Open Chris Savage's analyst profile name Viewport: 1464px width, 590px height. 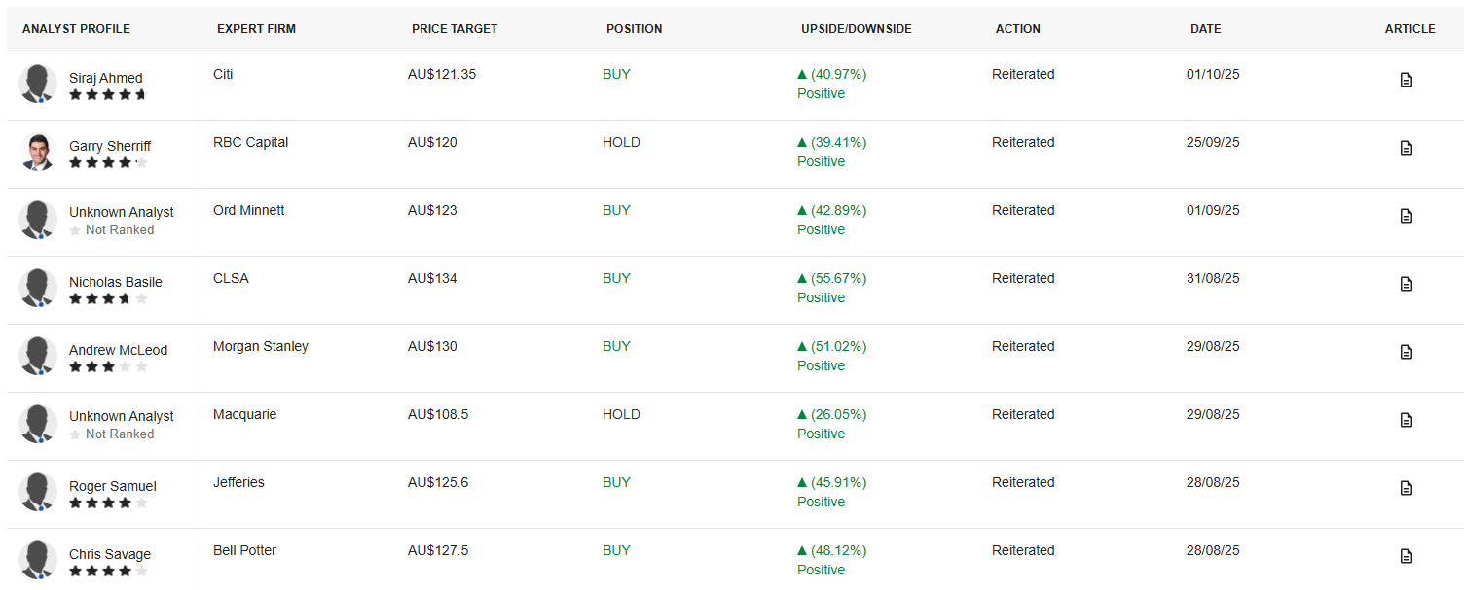(110, 554)
